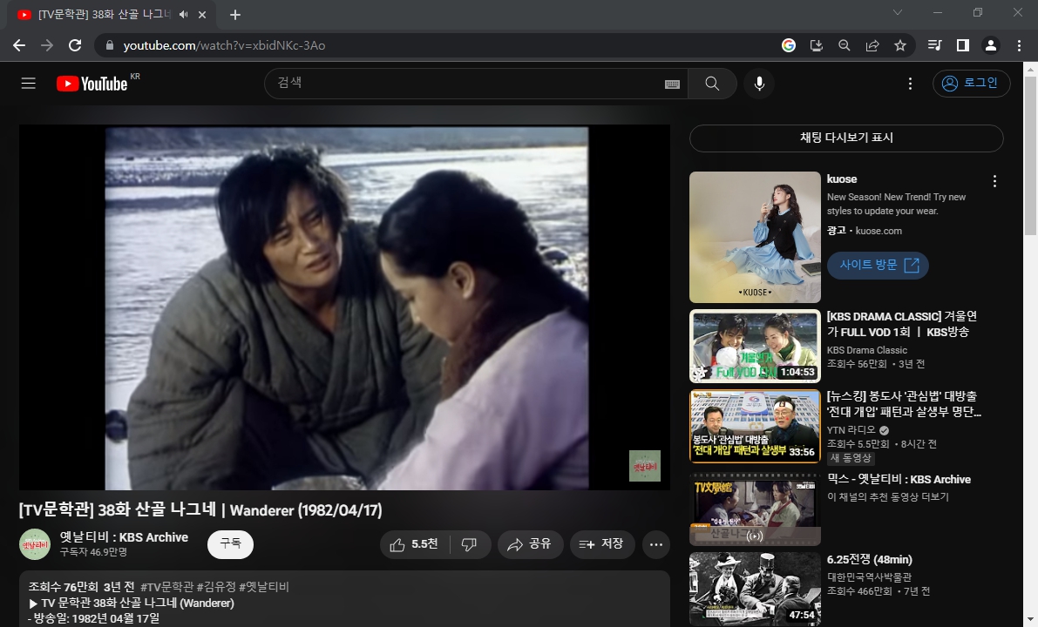Go forward in browser history
The width and height of the screenshot is (1038, 627).
point(47,45)
